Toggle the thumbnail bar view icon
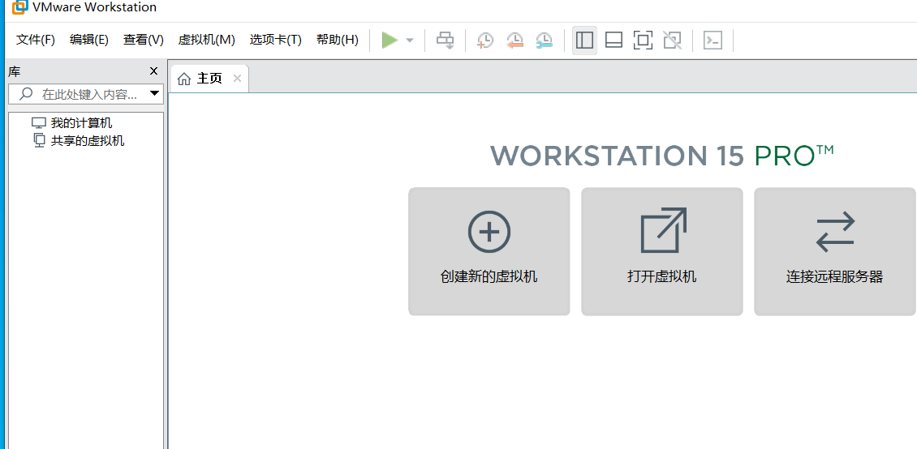917x449 pixels. tap(613, 41)
